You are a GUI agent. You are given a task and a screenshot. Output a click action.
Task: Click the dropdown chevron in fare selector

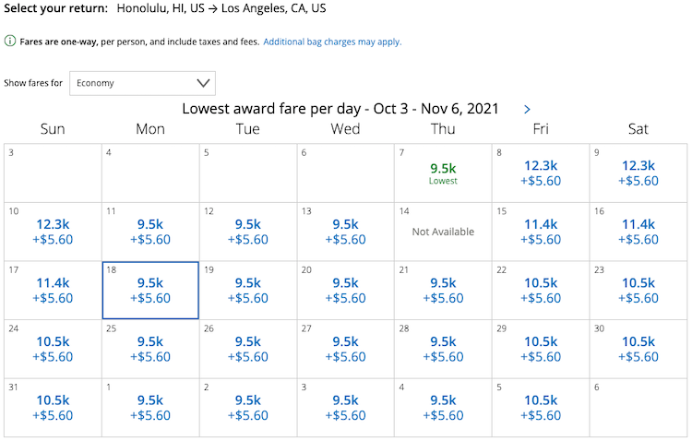203,83
